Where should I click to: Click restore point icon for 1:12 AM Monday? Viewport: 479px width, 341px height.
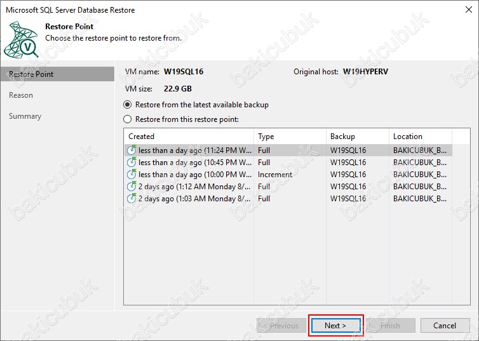coord(132,186)
